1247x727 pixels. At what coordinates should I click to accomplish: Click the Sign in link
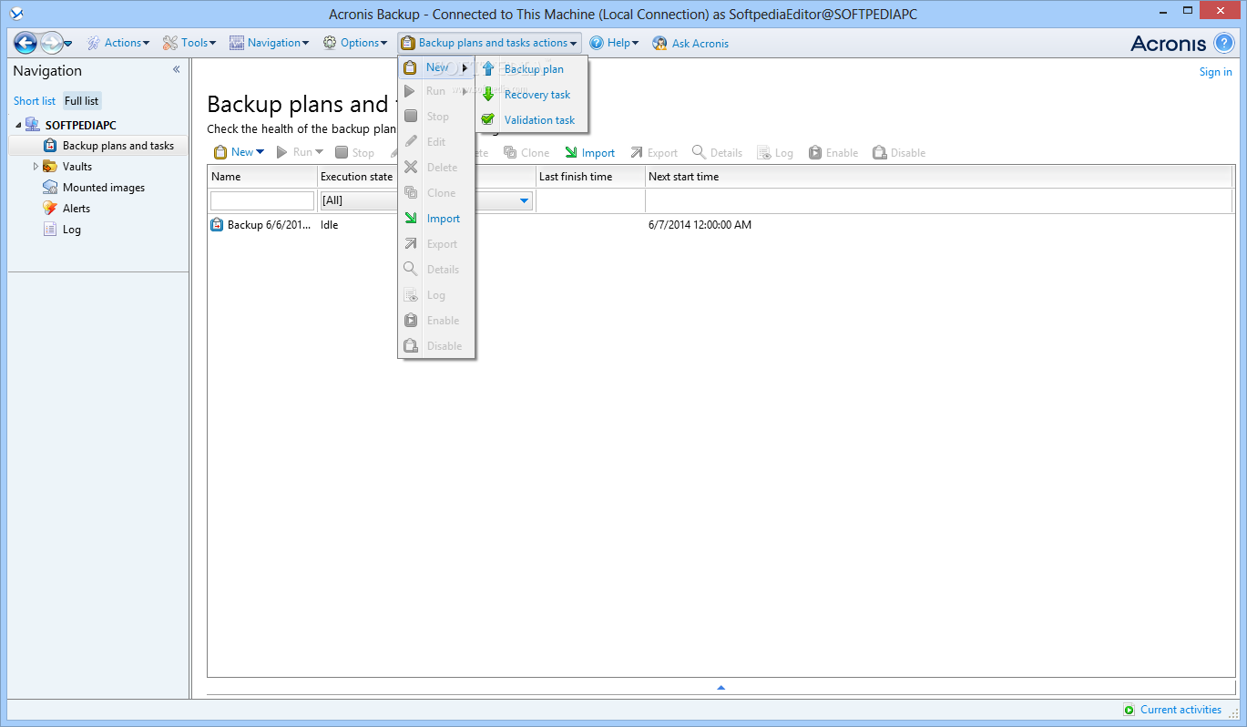click(1215, 72)
